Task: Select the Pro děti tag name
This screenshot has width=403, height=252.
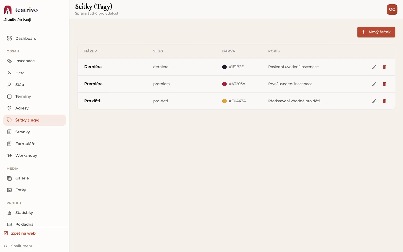Action: (x=92, y=101)
